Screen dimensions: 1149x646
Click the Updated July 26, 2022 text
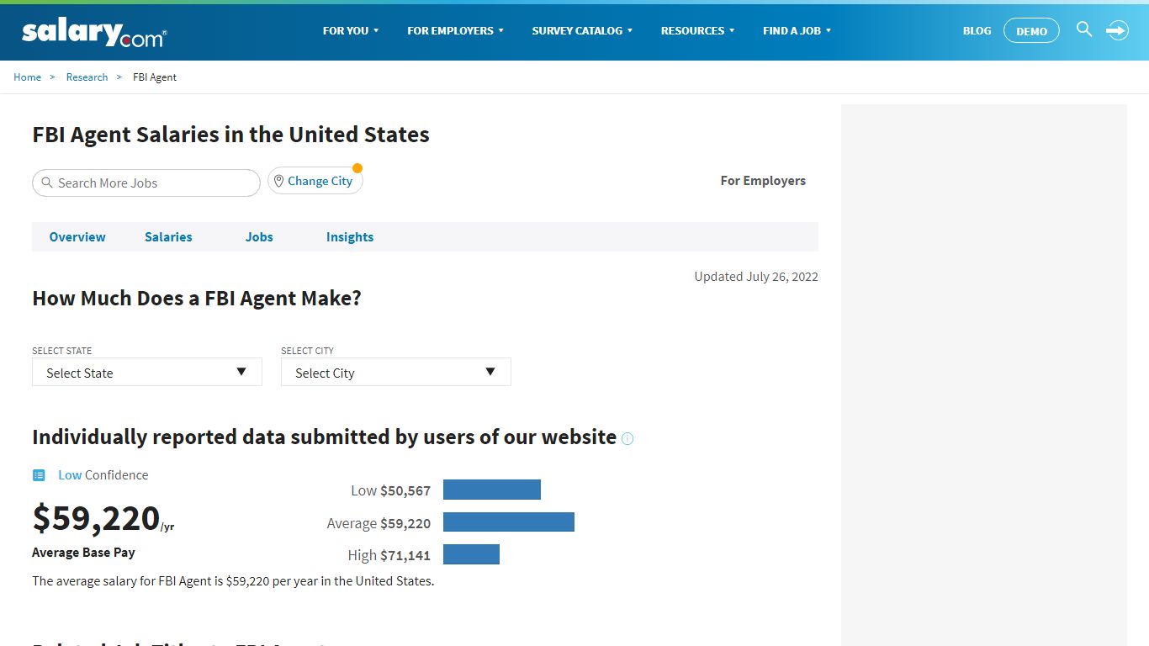[756, 277]
